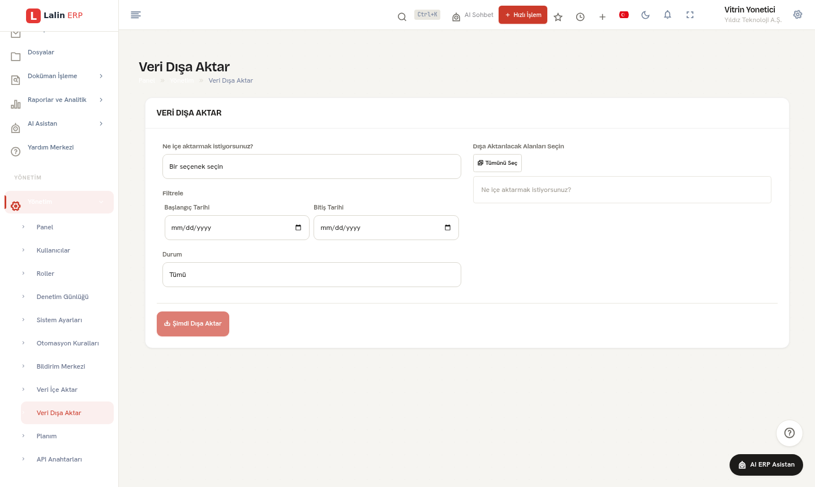Click the Doküman İşleme document icon

(16, 80)
